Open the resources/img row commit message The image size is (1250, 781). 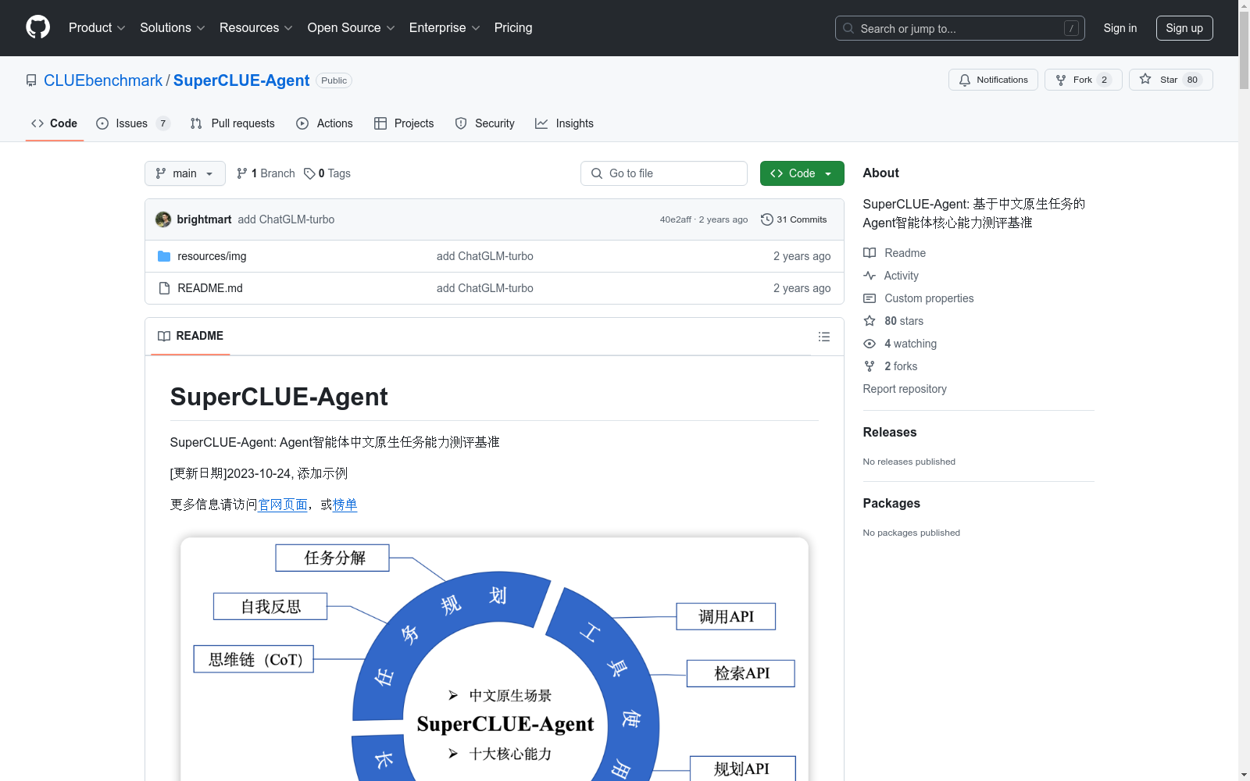tap(485, 256)
